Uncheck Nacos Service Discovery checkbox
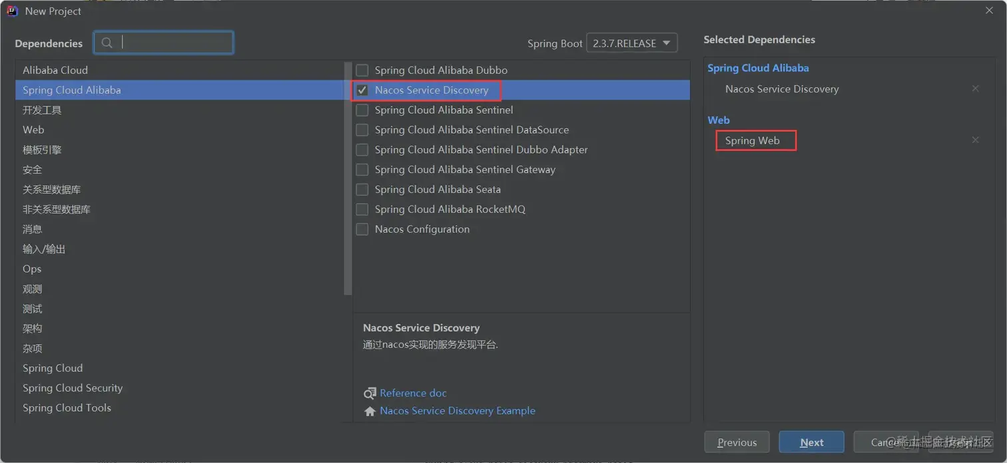Screen dimensions: 1007x463 (x=362, y=90)
